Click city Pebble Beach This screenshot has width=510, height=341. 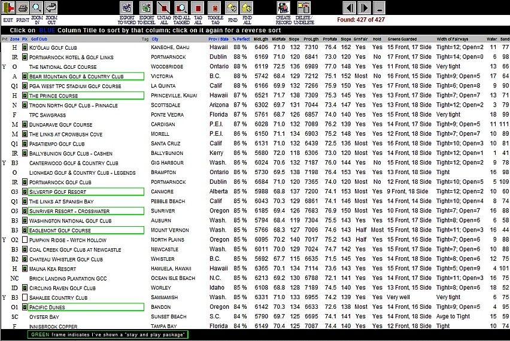(x=168, y=202)
